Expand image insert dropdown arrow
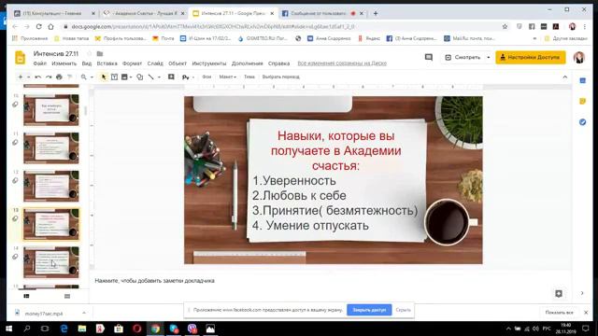 (x=131, y=77)
